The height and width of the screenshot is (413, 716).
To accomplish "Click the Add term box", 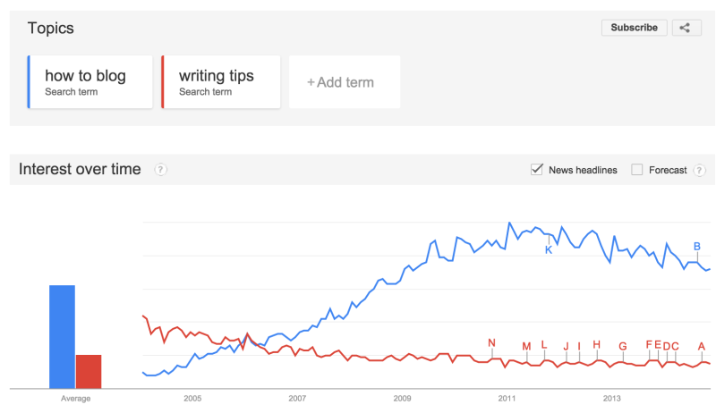I will point(345,82).
